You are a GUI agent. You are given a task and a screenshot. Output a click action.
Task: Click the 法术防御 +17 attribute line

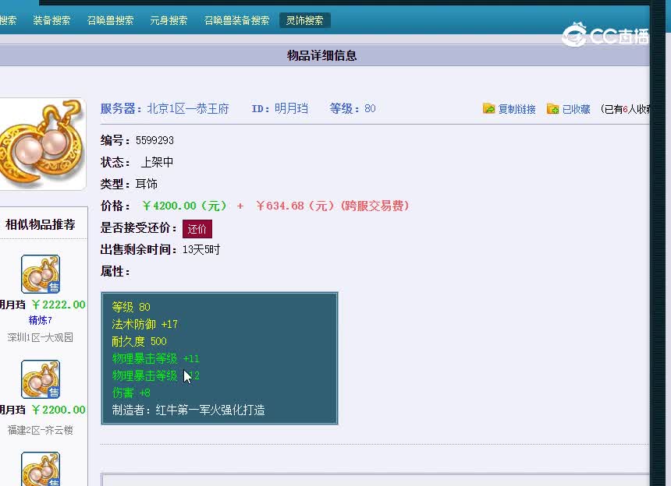point(144,324)
